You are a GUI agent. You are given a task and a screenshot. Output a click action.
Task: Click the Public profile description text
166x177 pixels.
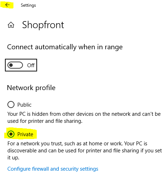[x=84, y=118]
